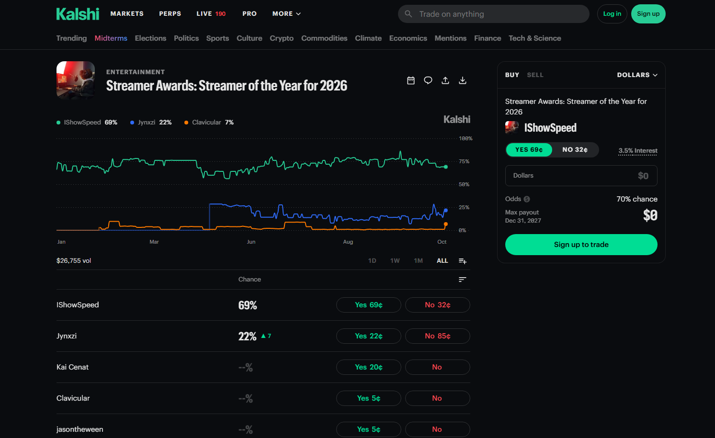Click the download icon by title
The image size is (715, 438).
click(x=463, y=80)
